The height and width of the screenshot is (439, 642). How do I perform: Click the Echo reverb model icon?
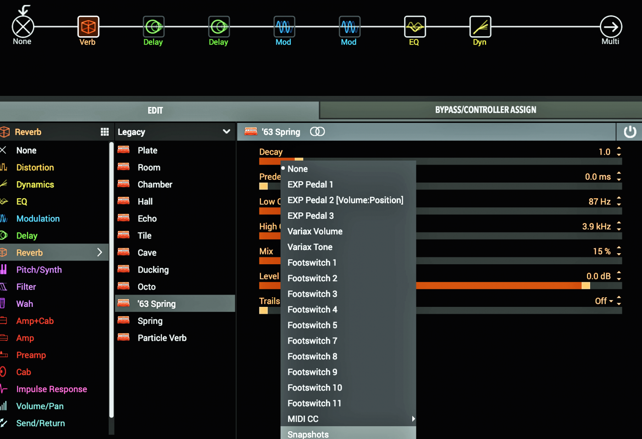(x=123, y=217)
